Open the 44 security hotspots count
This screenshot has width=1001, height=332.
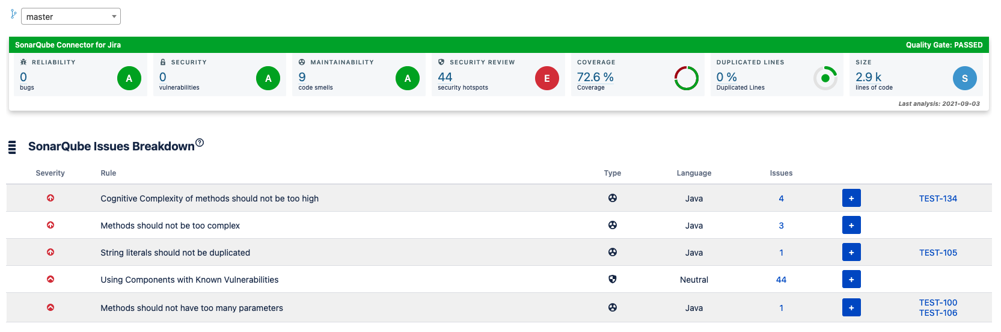coord(445,77)
